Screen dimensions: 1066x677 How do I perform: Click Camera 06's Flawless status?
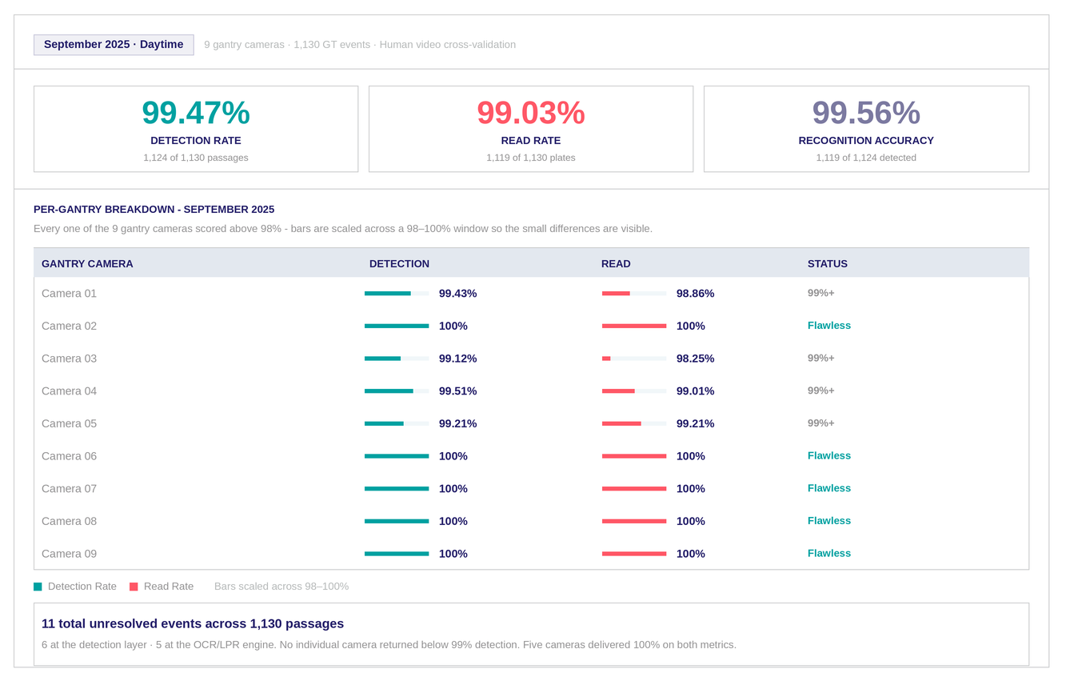pyautogui.click(x=829, y=456)
